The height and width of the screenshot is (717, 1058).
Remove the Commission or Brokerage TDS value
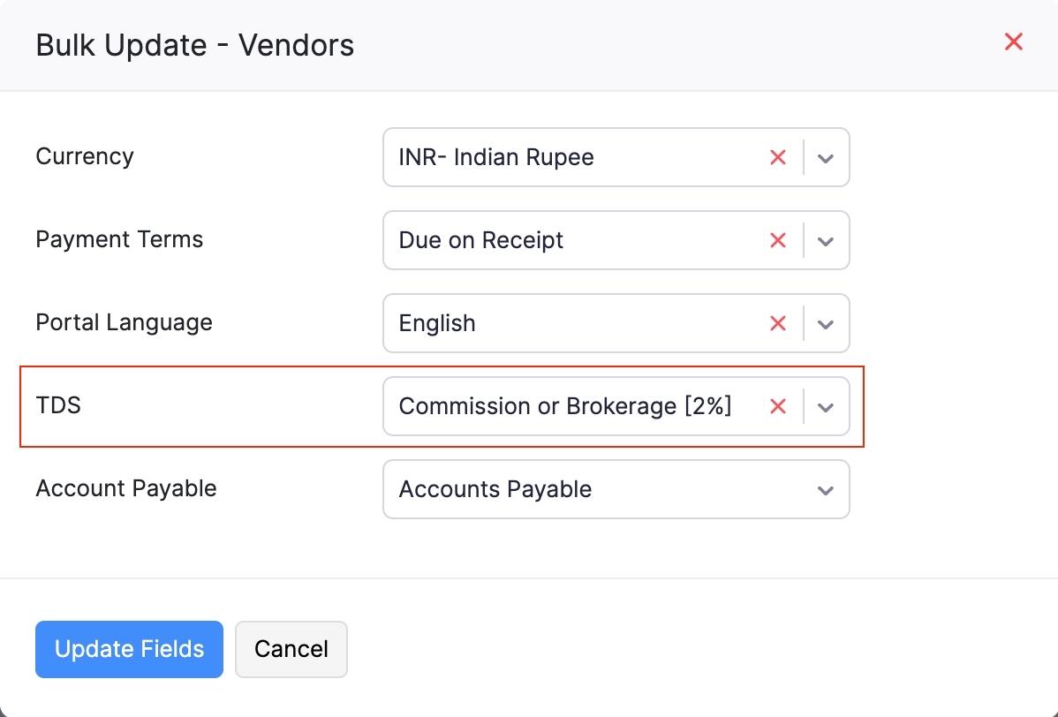coord(778,406)
